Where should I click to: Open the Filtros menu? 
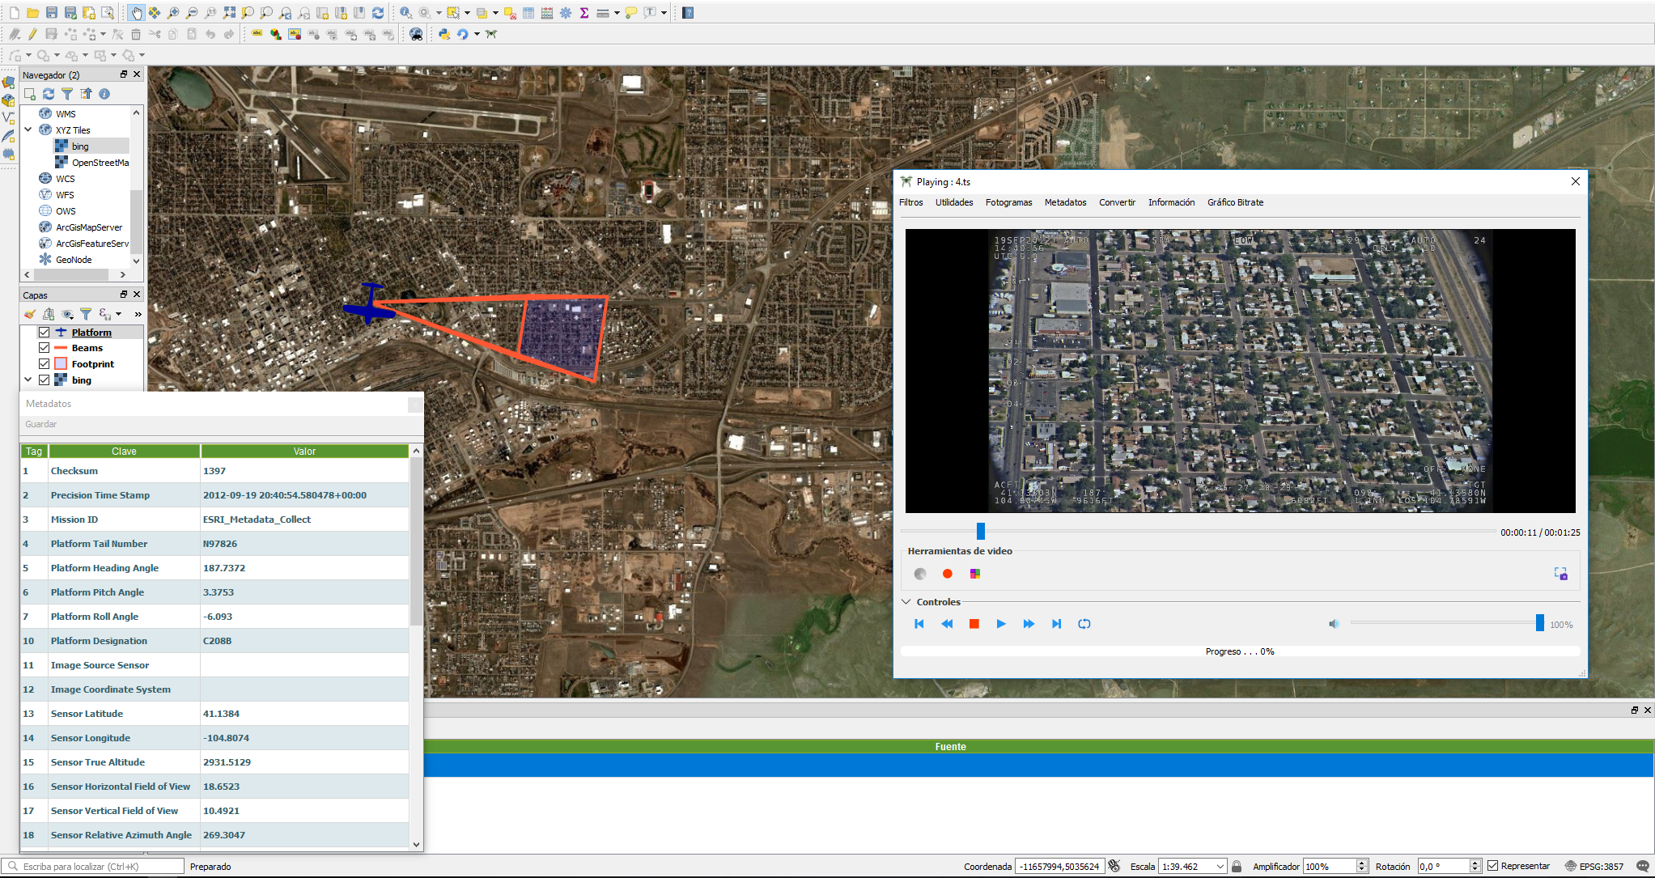pos(910,202)
